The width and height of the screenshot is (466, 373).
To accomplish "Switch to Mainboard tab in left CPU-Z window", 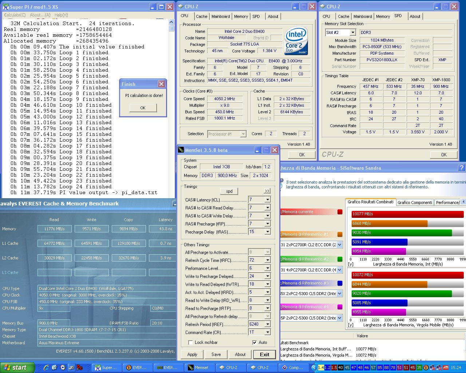I will [221, 16].
